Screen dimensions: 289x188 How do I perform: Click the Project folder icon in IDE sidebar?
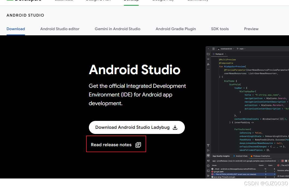pyautogui.click(x=208, y=54)
